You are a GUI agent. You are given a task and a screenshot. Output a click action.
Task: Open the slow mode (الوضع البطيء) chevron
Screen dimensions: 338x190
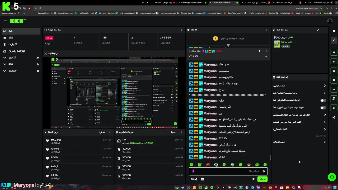325,85
